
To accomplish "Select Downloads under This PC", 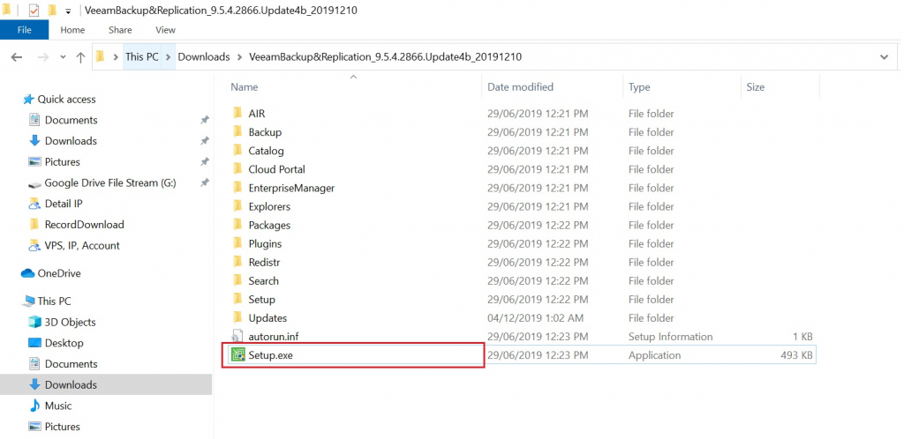I will click(x=71, y=384).
